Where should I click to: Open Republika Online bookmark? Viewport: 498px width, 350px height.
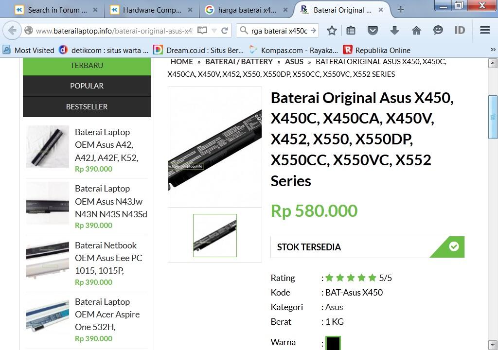[377, 50]
